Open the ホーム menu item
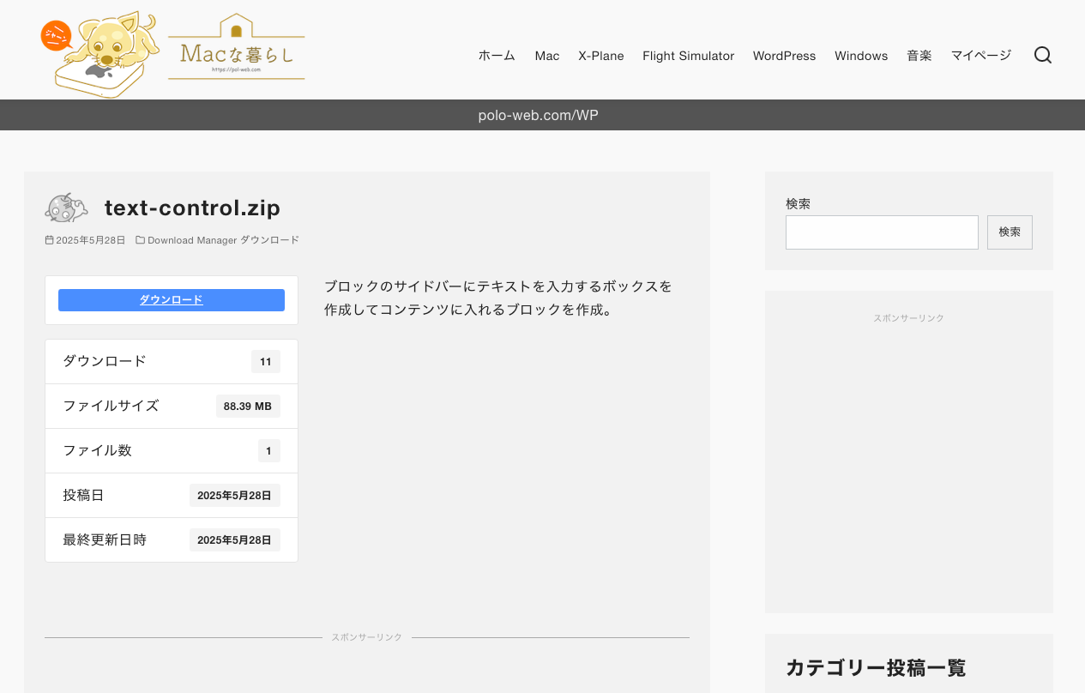This screenshot has height=693, width=1085. tap(497, 56)
